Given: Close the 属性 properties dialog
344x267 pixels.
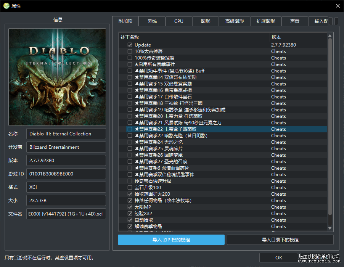Looking at the screenshot, I should 338,6.
